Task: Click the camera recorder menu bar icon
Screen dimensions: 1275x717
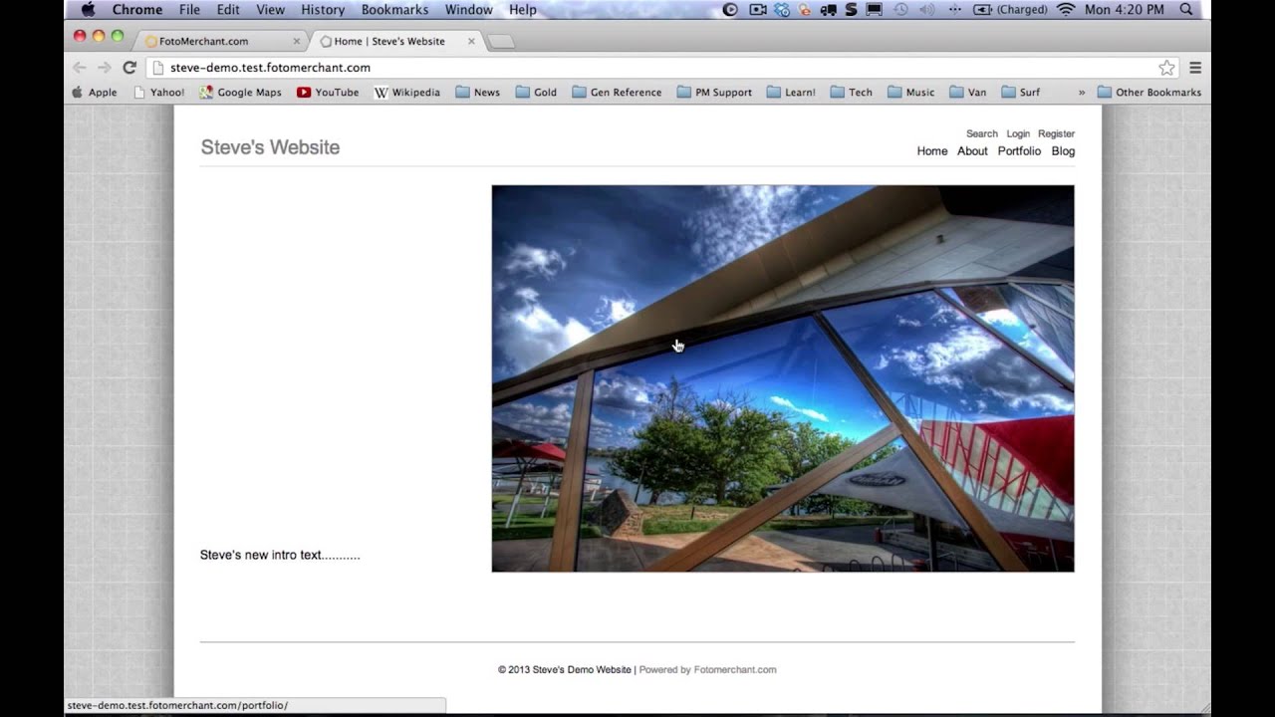Action: tap(758, 9)
